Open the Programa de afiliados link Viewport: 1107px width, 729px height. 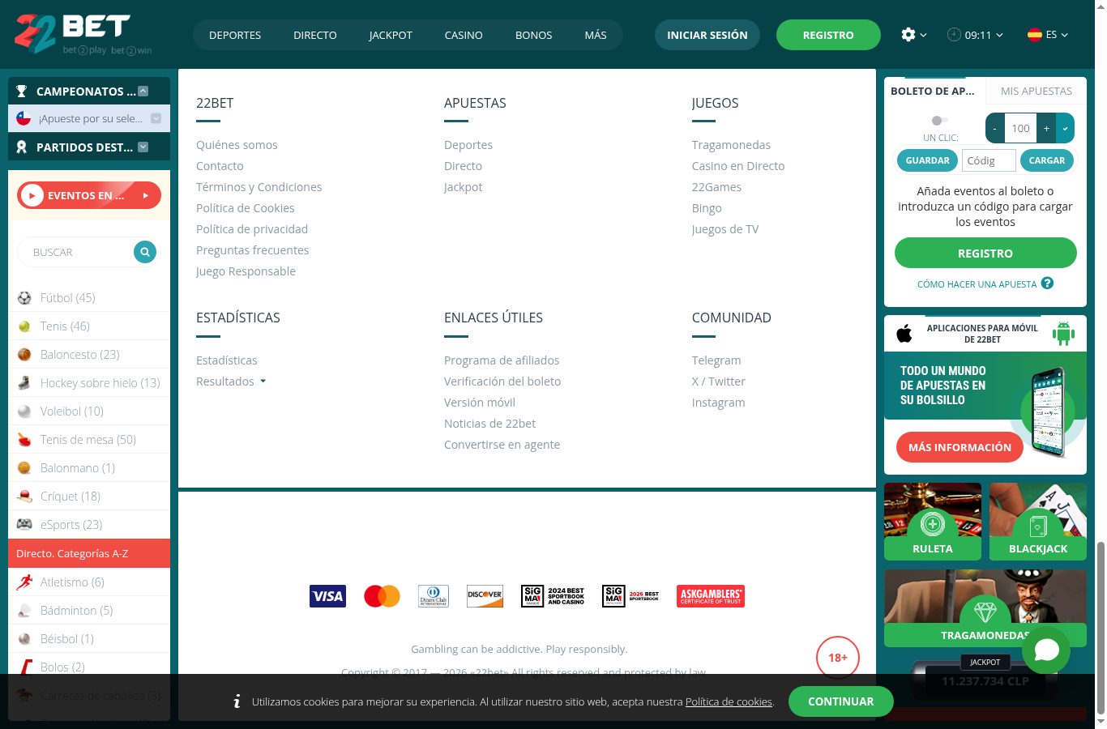click(x=502, y=360)
